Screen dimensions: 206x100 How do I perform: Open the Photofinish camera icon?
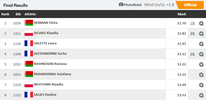point(121,5)
